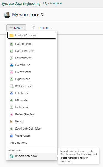Click the Report bar chart icon

(12, 121)
